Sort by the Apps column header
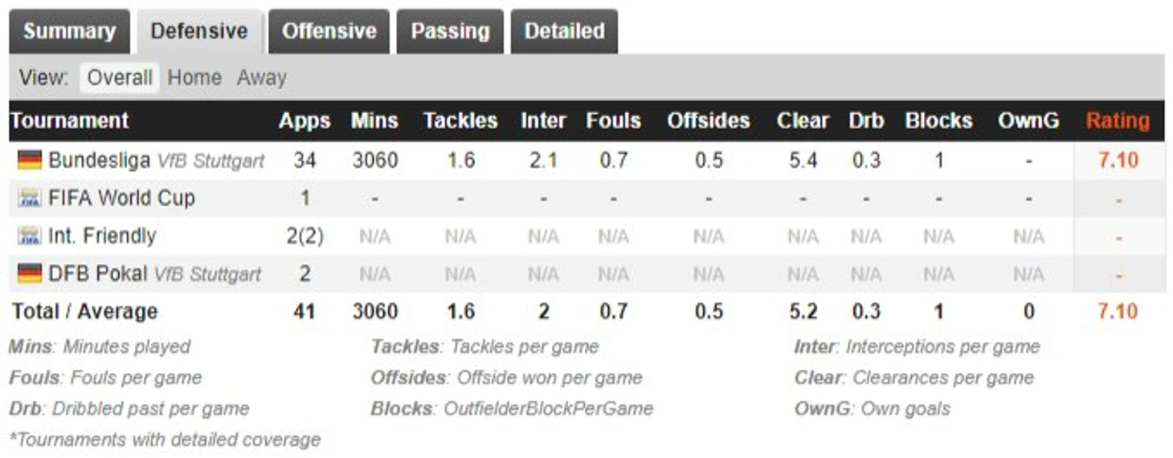This screenshot has width=1173, height=458. pyautogui.click(x=304, y=121)
